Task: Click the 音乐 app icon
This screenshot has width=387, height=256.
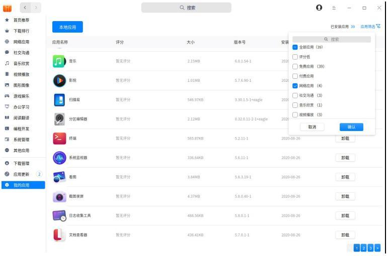Action: 59,61
